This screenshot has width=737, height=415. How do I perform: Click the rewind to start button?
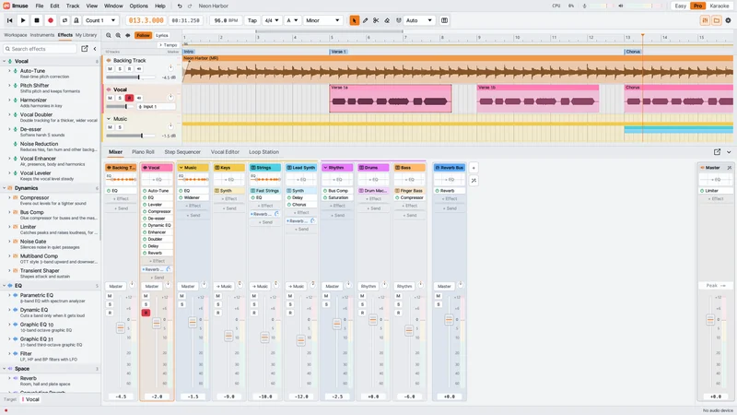[x=9, y=20]
